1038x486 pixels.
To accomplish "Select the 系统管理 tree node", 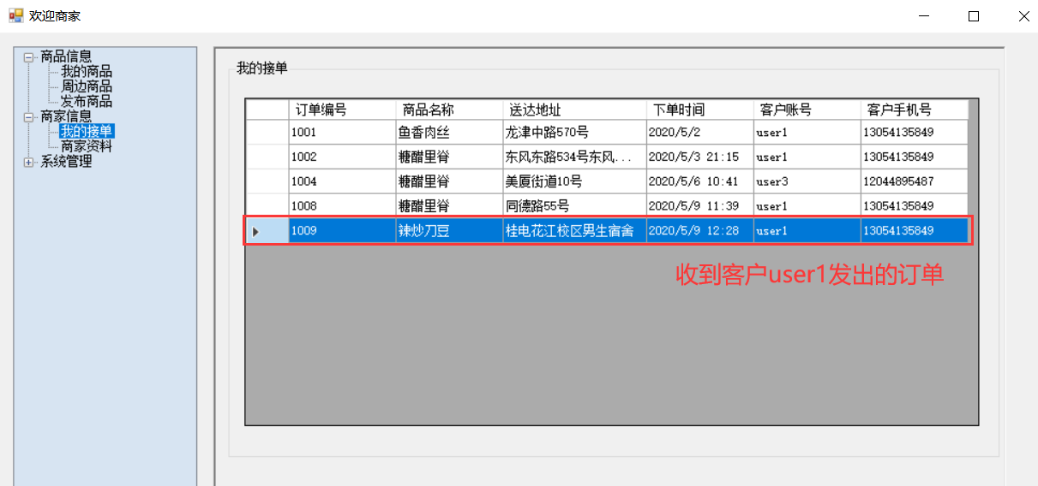I will 66,162.
